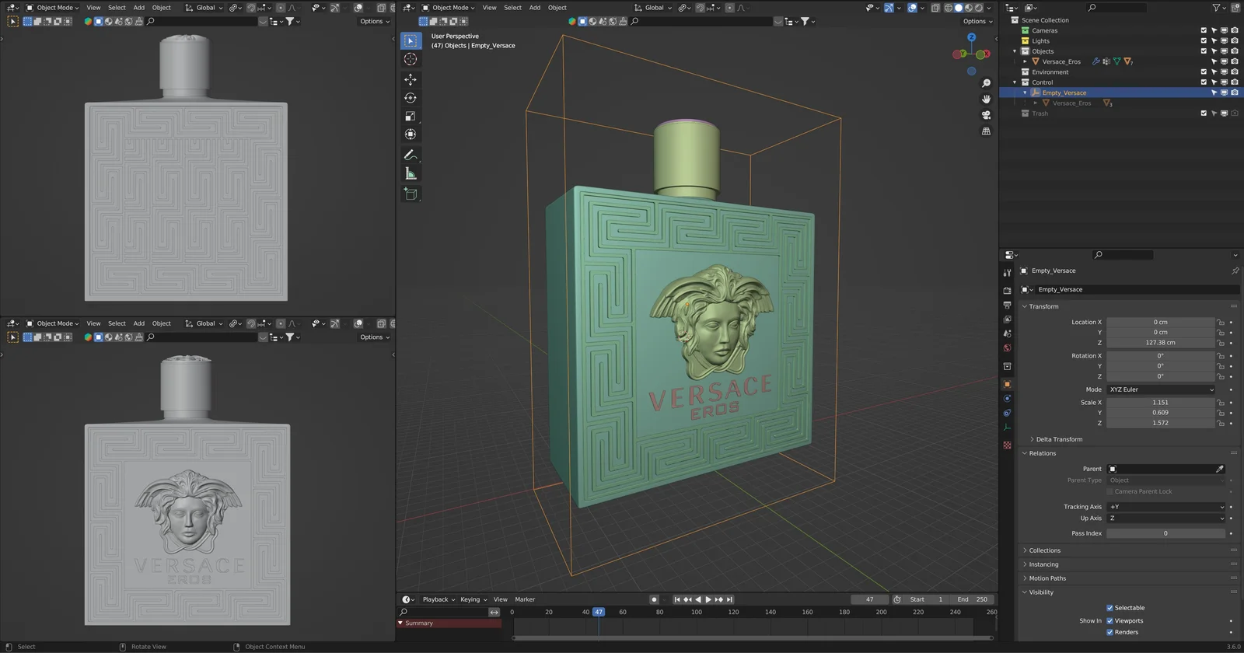Toggle Selectable checkbox under Visibility
1244x653 pixels.
point(1109,608)
